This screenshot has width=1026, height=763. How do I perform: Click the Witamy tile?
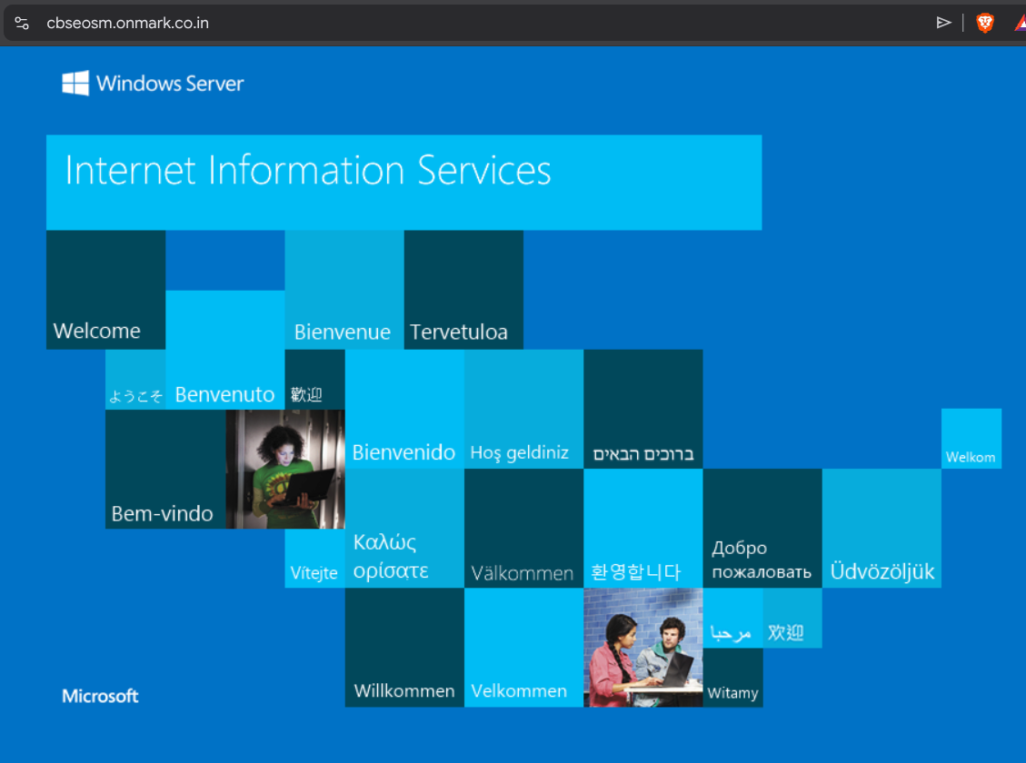pyautogui.click(x=732, y=678)
